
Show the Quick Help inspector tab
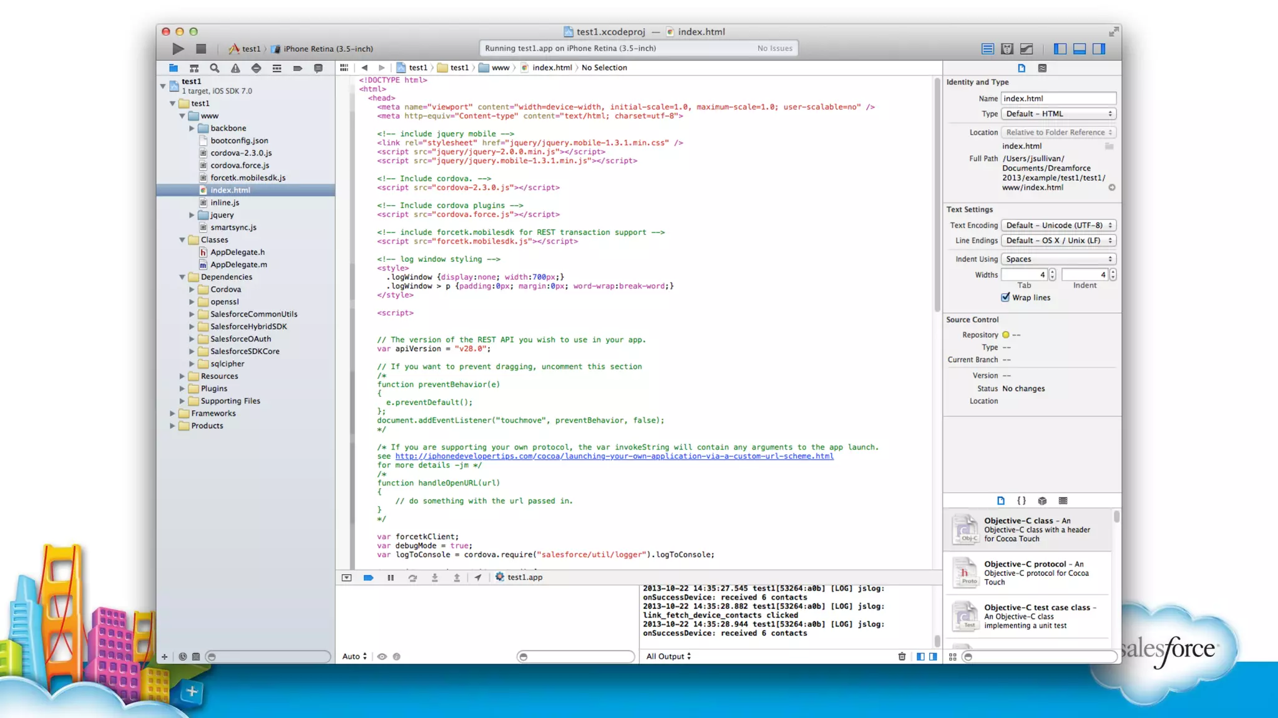(x=1042, y=68)
